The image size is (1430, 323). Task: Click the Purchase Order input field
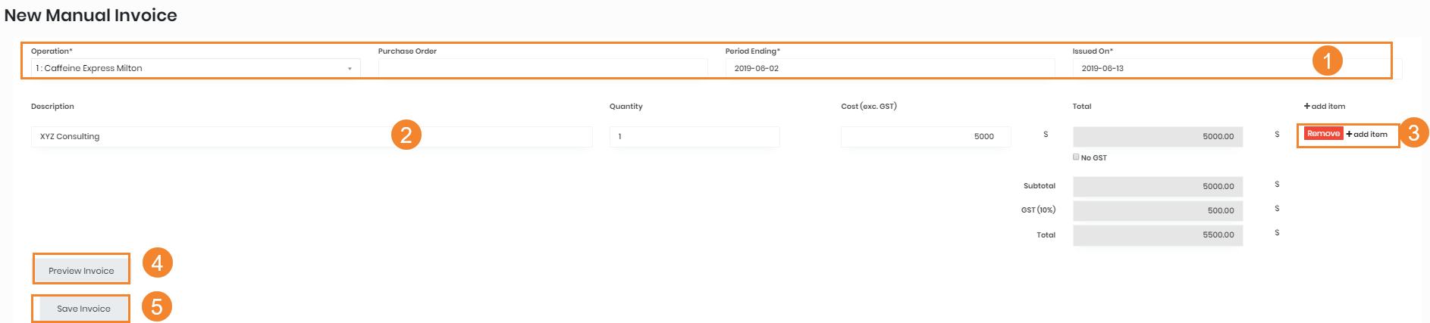tap(542, 68)
